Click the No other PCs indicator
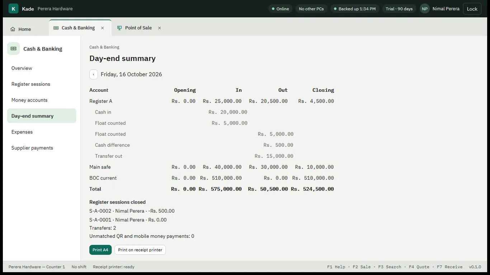 pyautogui.click(x=311, y=9)
